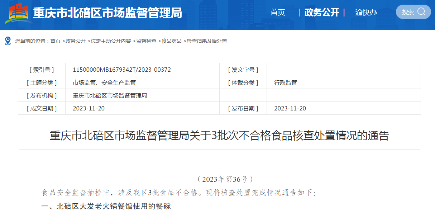This screenshot has width=435, height=213.
Task: Click the 政务公开 breadcrumb link
Action: point(76,41)
